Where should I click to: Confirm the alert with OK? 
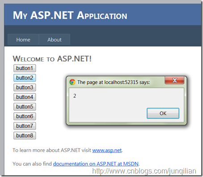pos(163,114)
